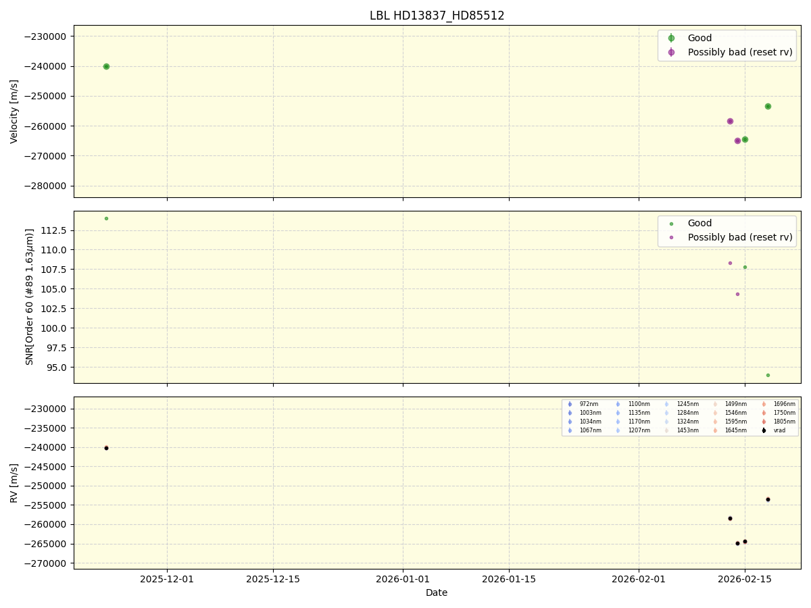Screen dimensions: 811x608
Task: Select the 1245nm legend entry
Action: pyautogui.click(x=687, y=404)
